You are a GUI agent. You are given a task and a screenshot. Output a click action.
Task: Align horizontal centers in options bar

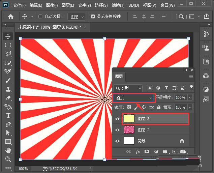(x=144, y=17)
